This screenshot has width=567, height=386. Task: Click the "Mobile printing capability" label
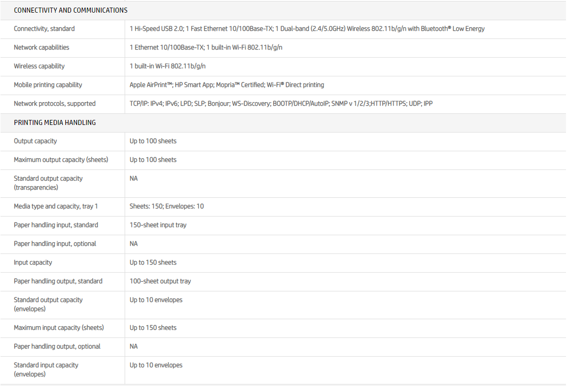click(48, 85)
